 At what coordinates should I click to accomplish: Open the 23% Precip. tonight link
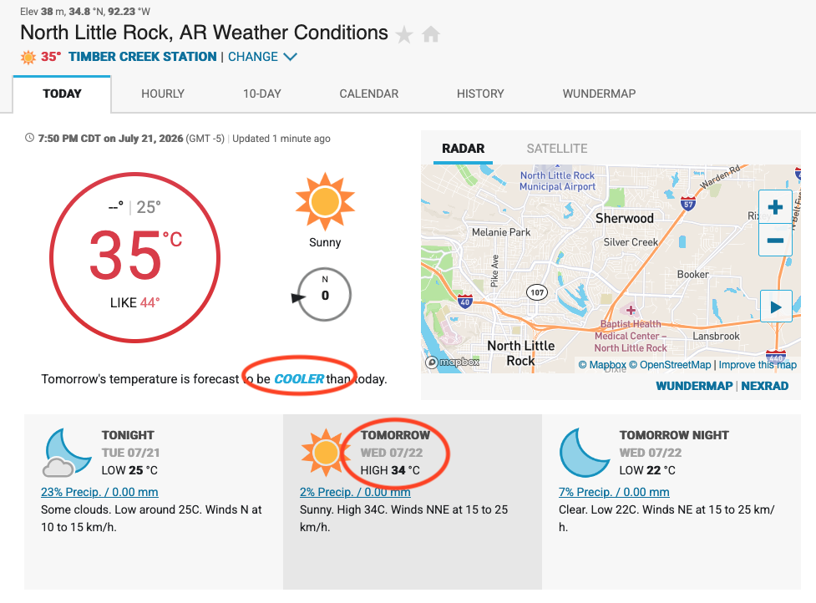[x=99, y=492]
